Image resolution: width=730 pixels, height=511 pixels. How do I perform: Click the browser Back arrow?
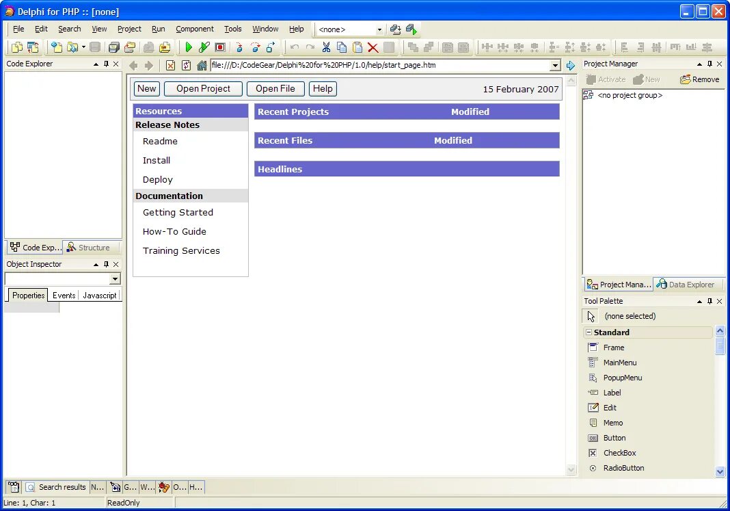pyautogui.click(x=133, y=66)
